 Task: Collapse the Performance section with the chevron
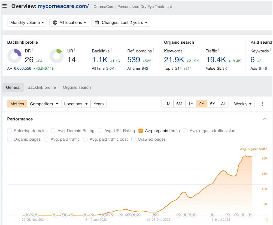pos(265,119)
